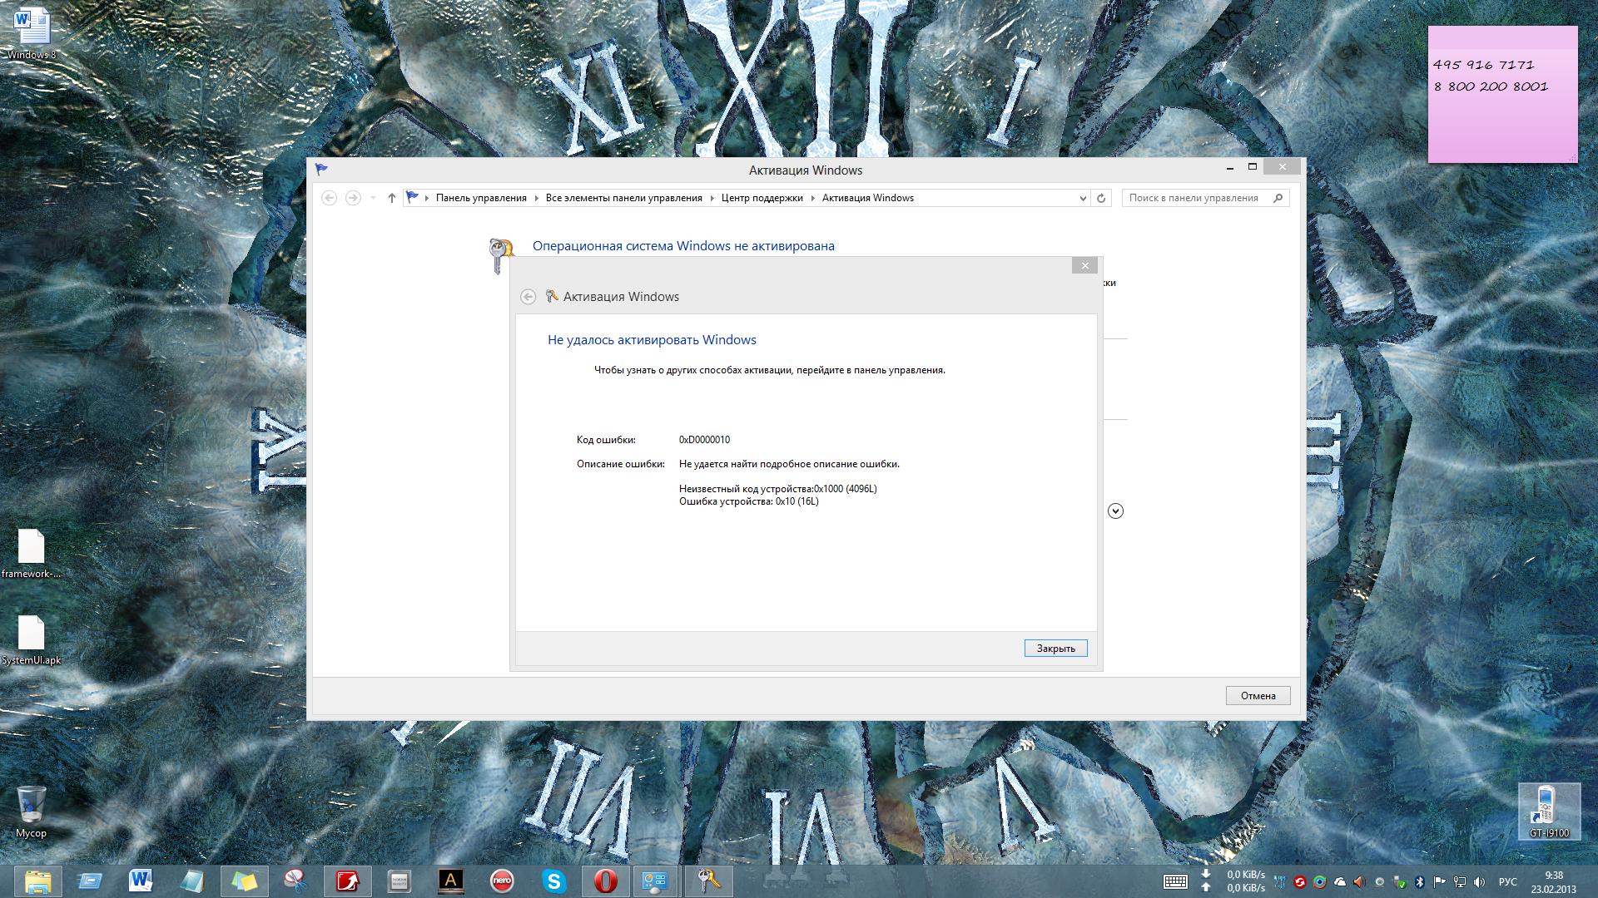1598x898 pixels.
Task: Click the Панель управления breadcrumb
Action: pyautogui.click(x=481, y=198)
